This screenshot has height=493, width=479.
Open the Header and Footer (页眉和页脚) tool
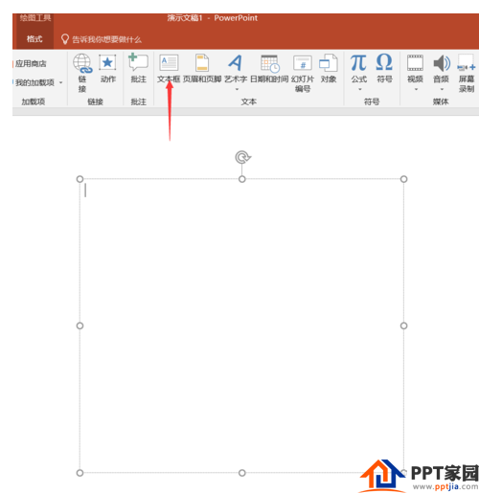coord(202,62)
